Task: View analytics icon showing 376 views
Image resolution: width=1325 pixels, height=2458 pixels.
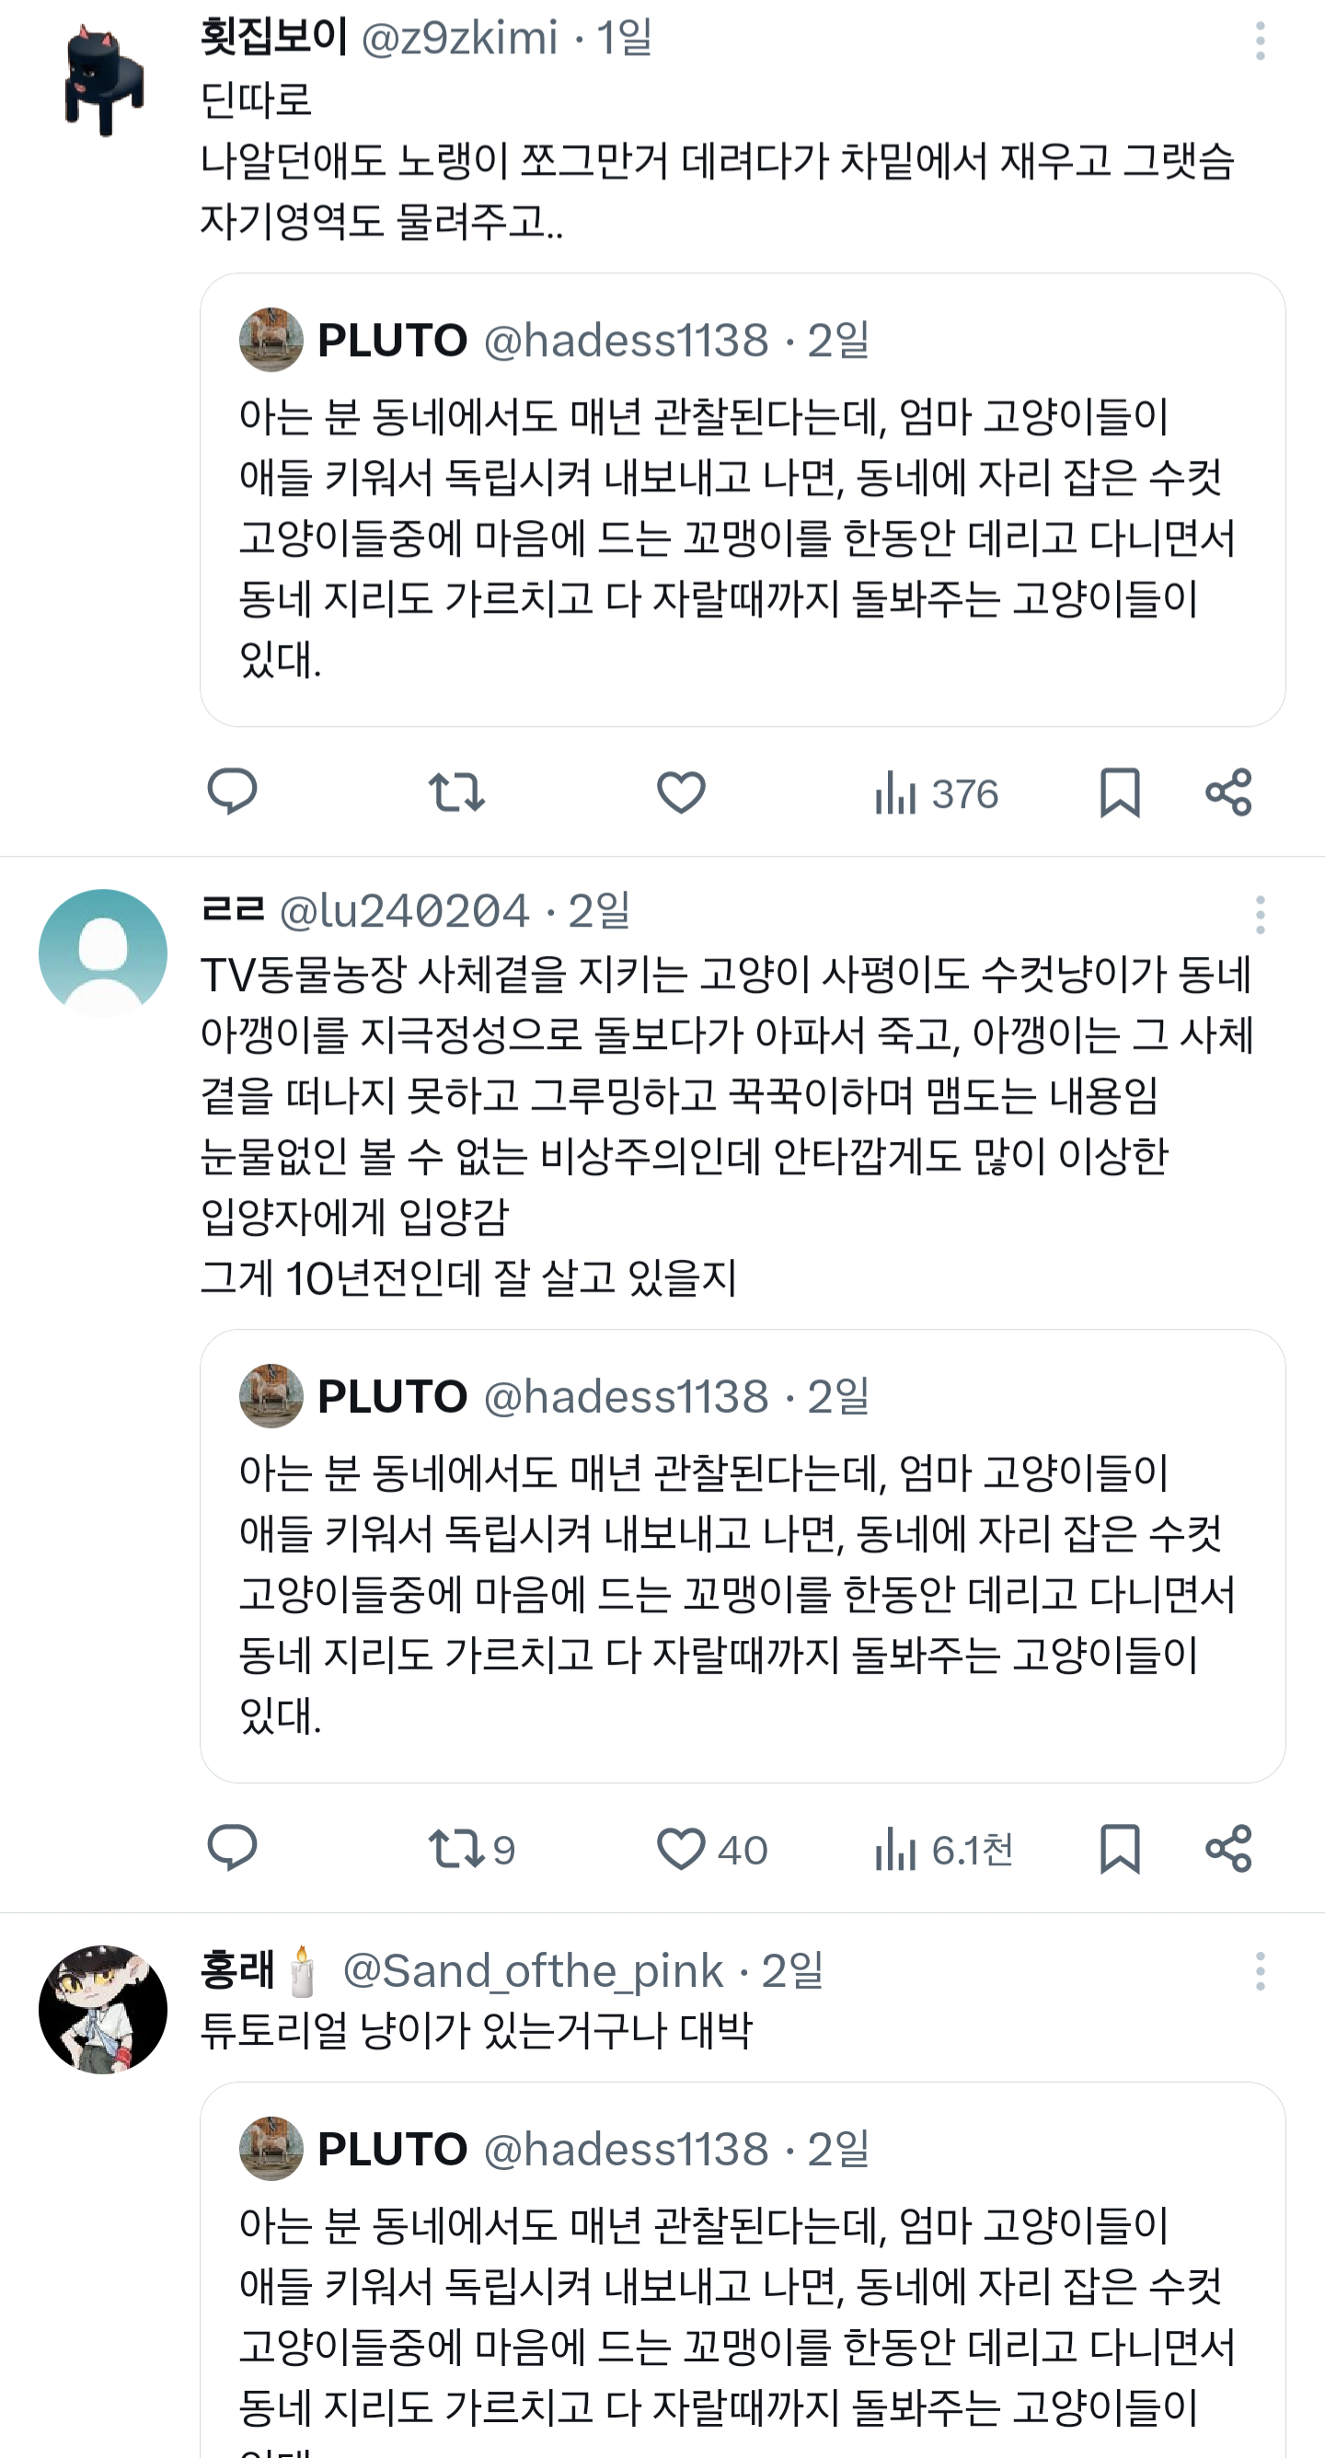Action: click(898, 791)
